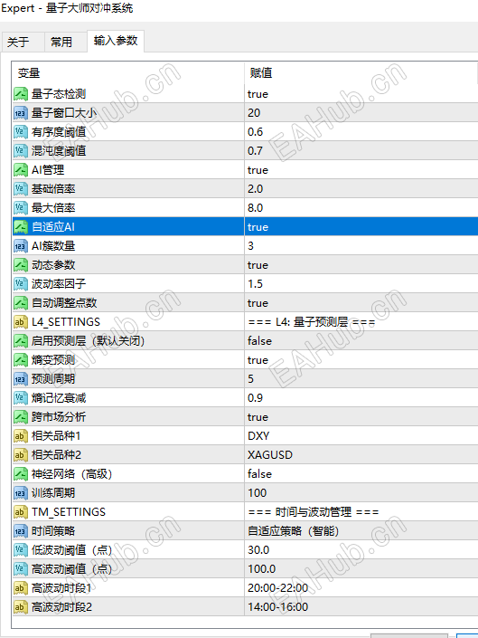478x638 pixels.
Task: Edit the 混沌度阈值 value 0.7
Action: pos(361,151)
